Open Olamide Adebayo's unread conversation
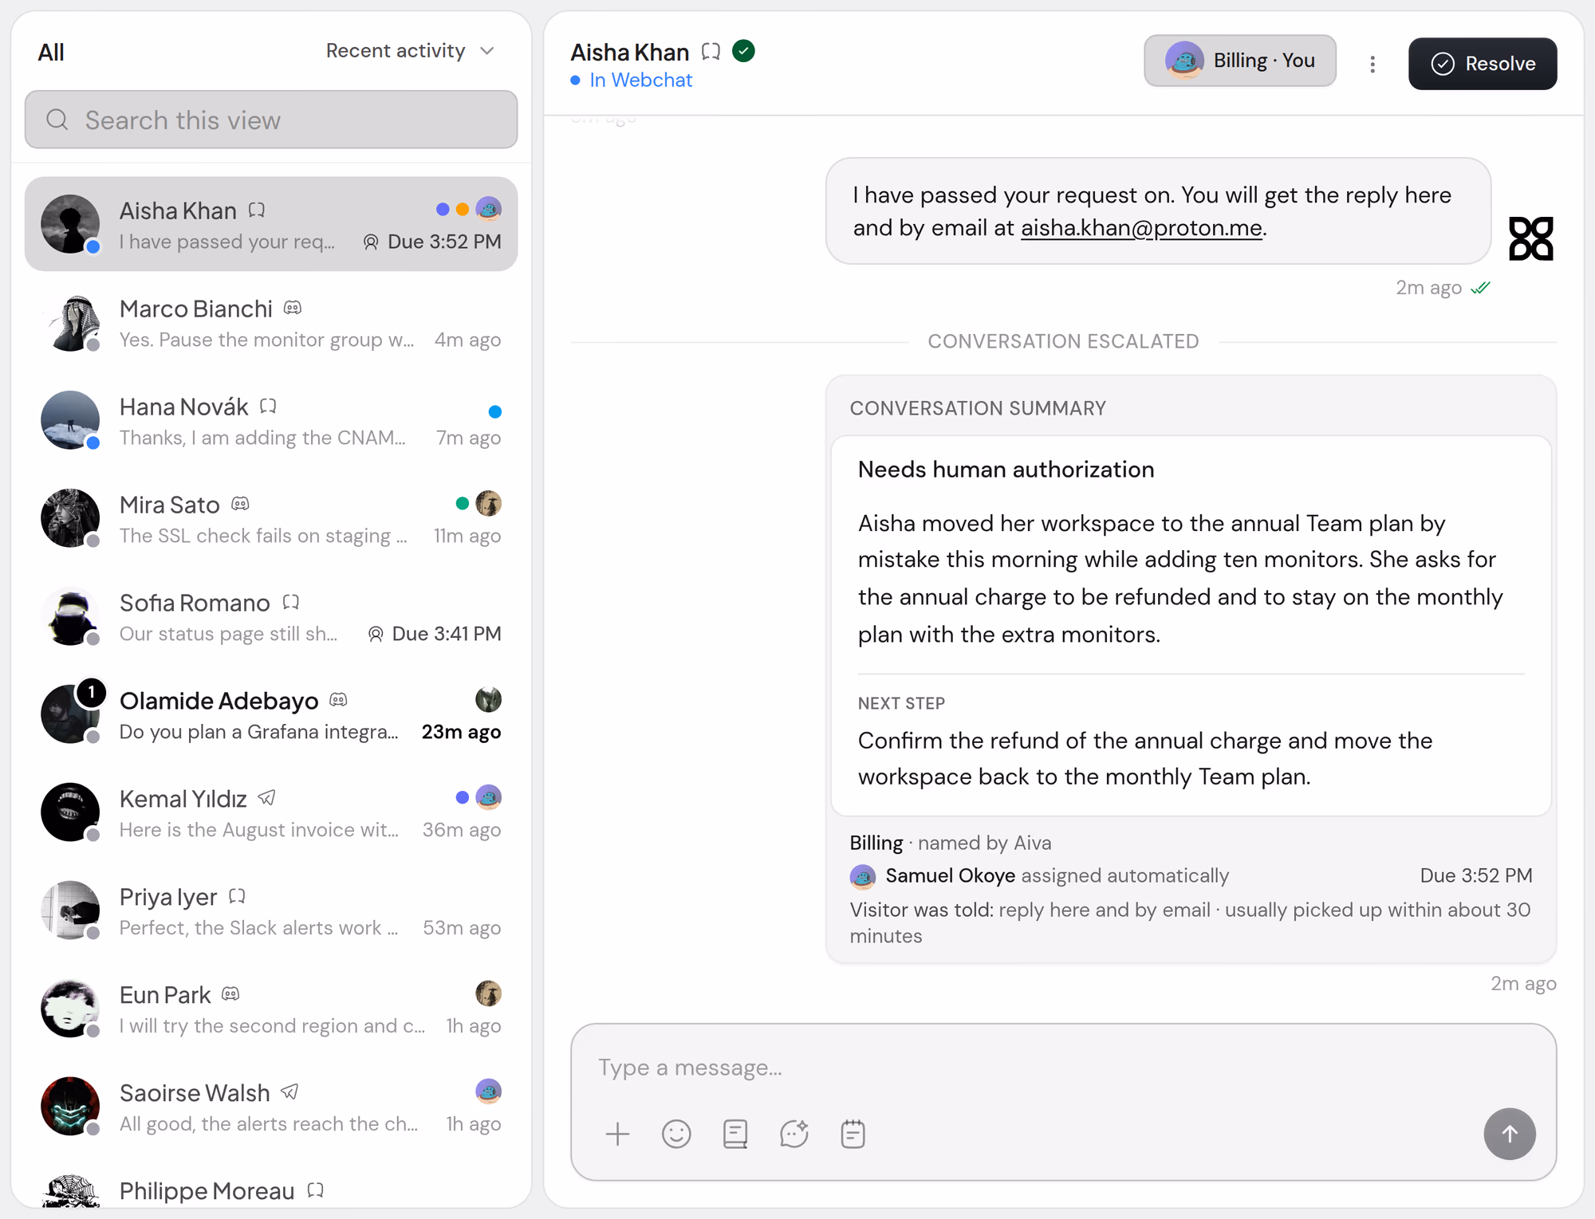This screenshot has width=1595, height=1219. coord(271,715)
